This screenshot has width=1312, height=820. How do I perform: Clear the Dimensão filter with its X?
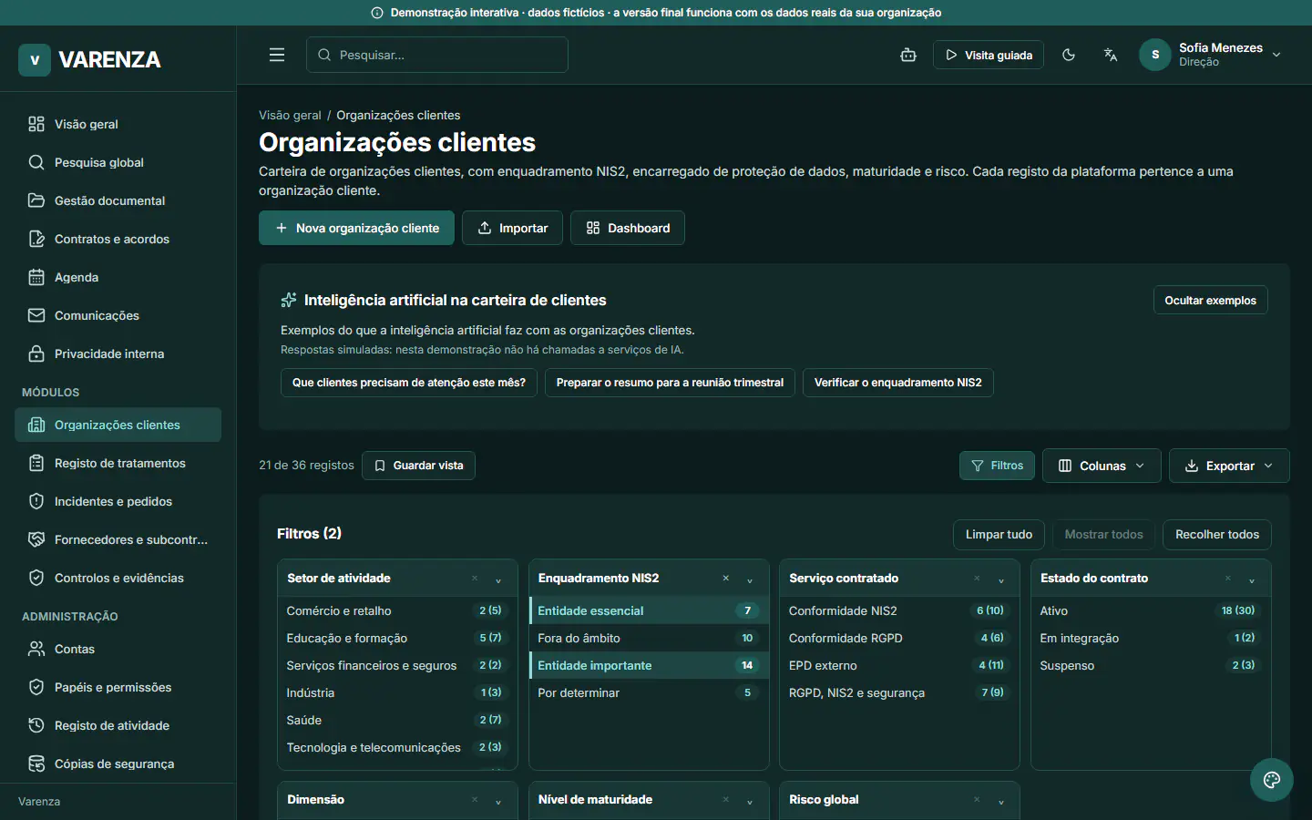[475, 800]
